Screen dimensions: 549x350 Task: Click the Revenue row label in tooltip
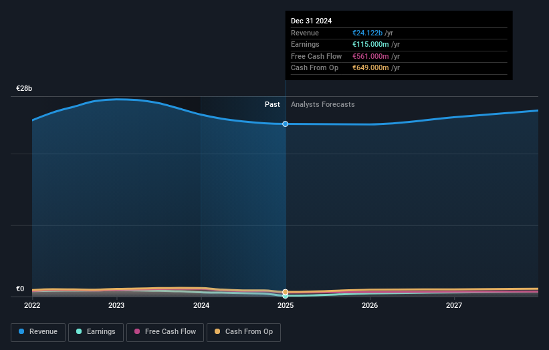(305, 33)
